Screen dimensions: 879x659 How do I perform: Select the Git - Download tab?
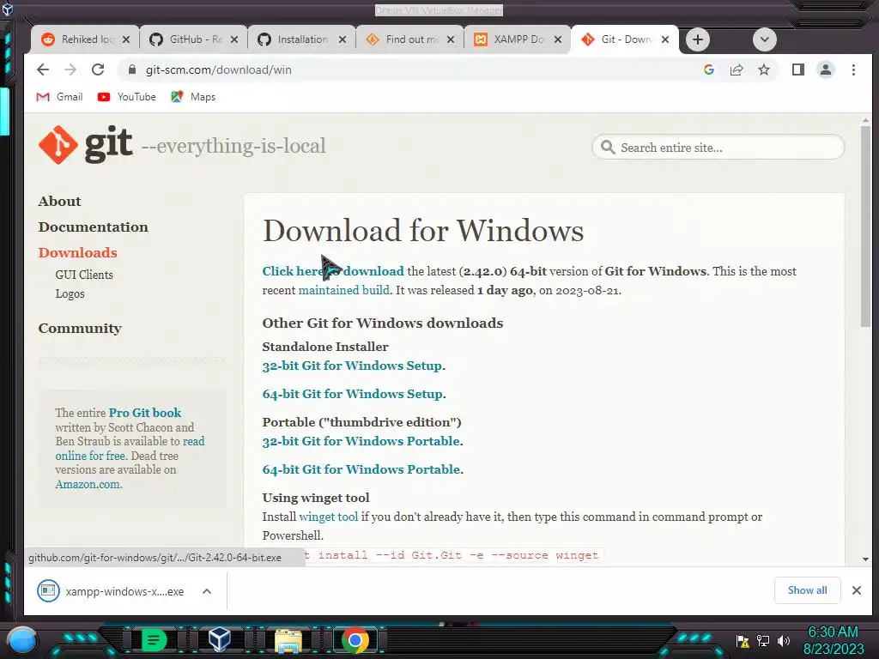[x=624, y=39]
